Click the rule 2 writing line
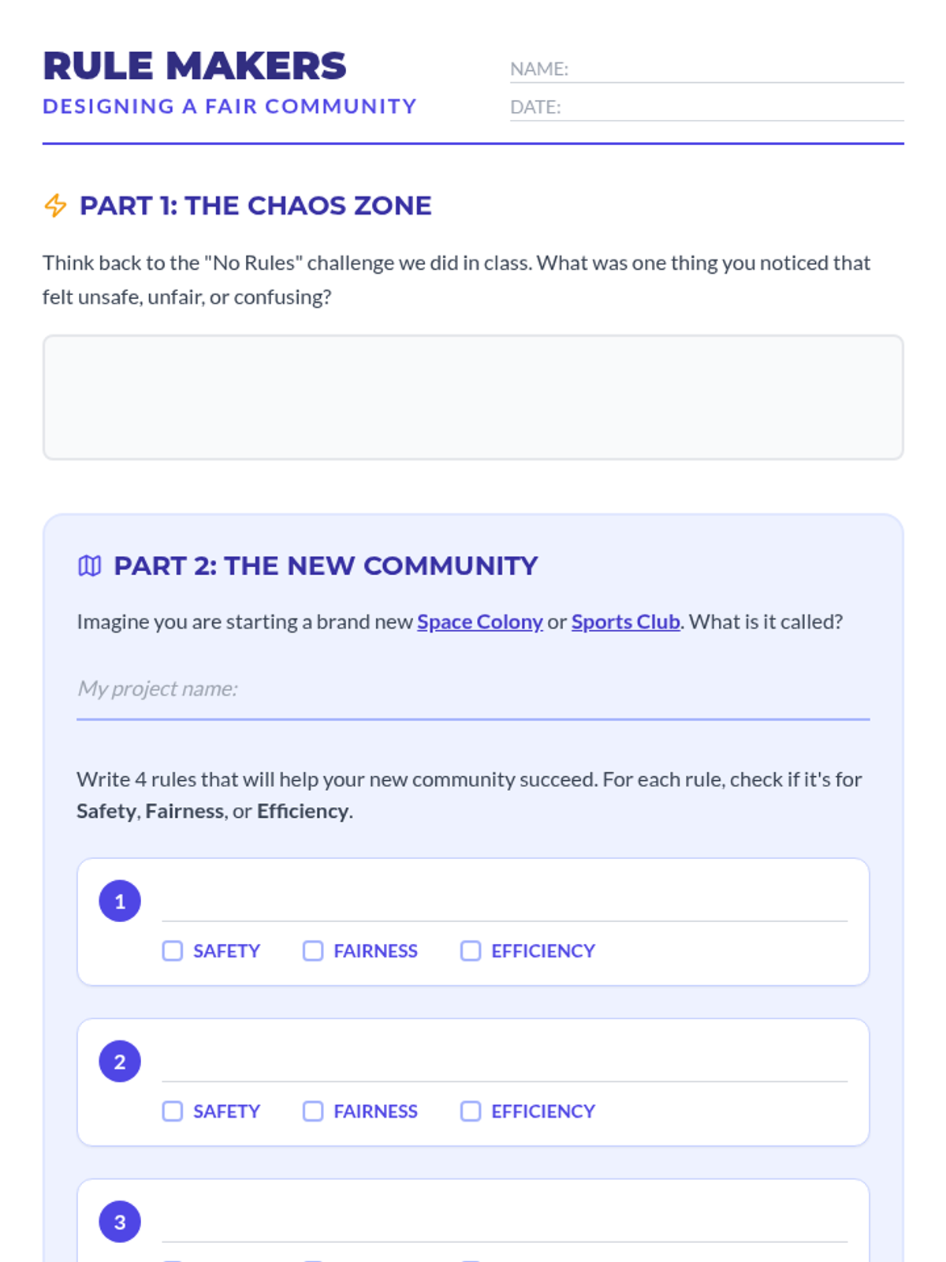 coord(505,1065)
